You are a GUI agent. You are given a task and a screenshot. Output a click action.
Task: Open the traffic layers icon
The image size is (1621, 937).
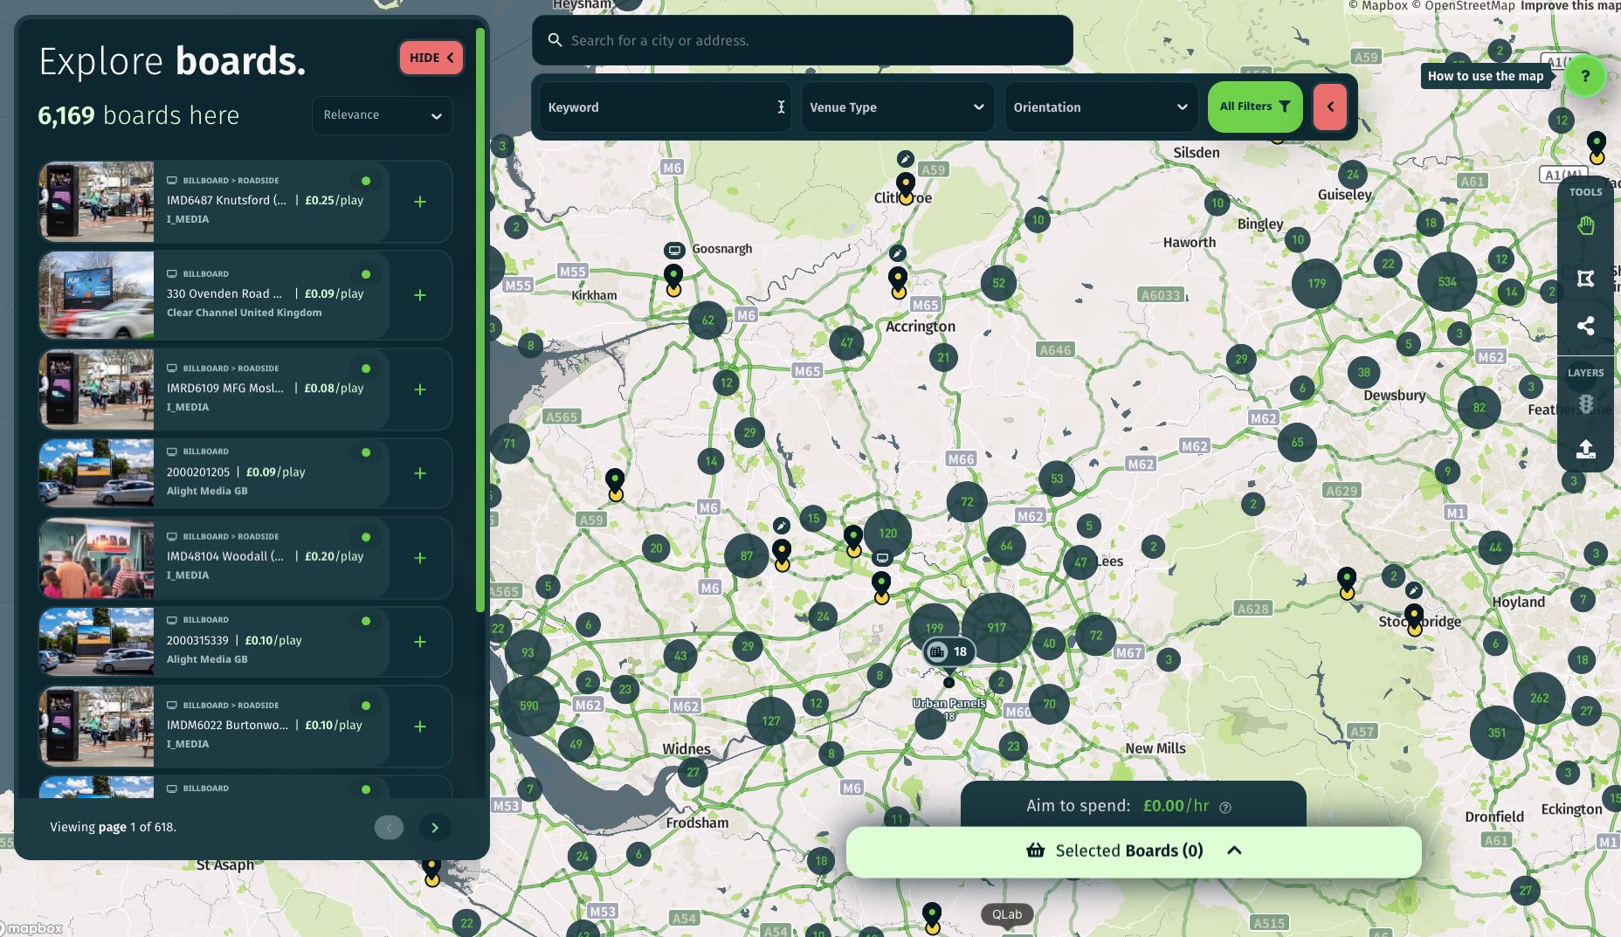click(x=1585, y=404)
